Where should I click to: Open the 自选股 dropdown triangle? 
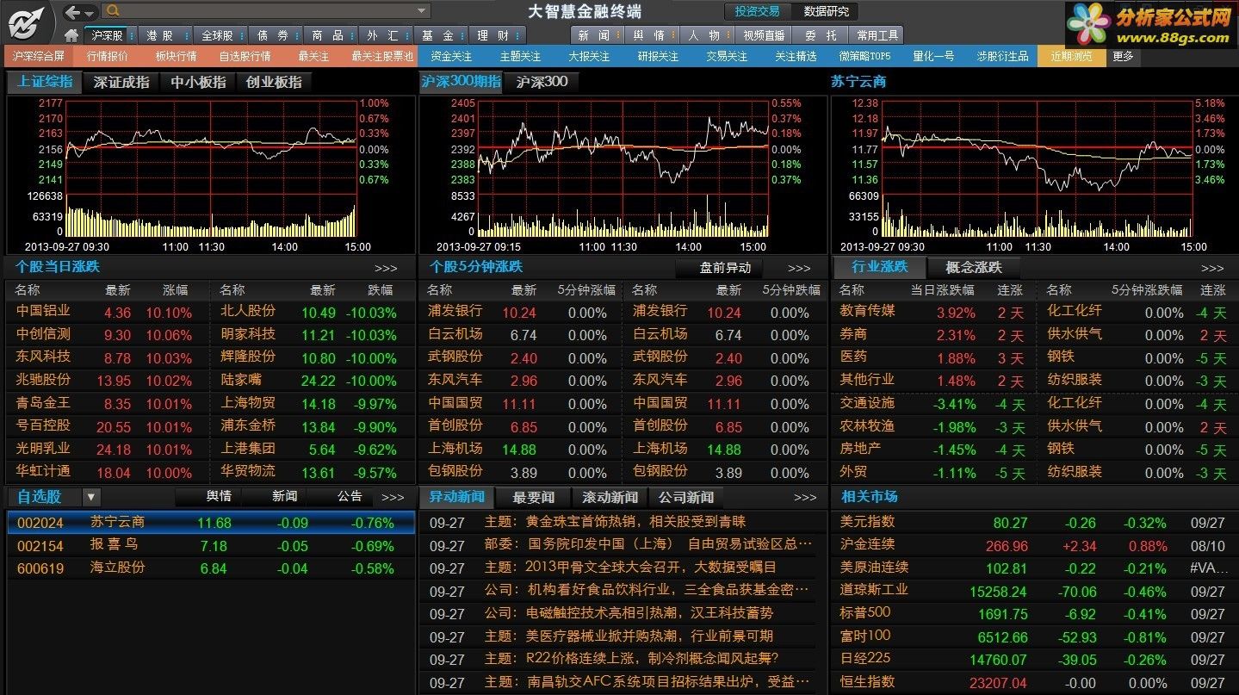pyautogui.click(x=91, y=497)
